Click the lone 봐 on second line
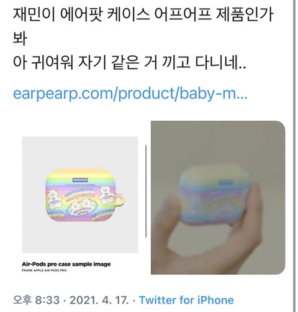 (20, 38)
